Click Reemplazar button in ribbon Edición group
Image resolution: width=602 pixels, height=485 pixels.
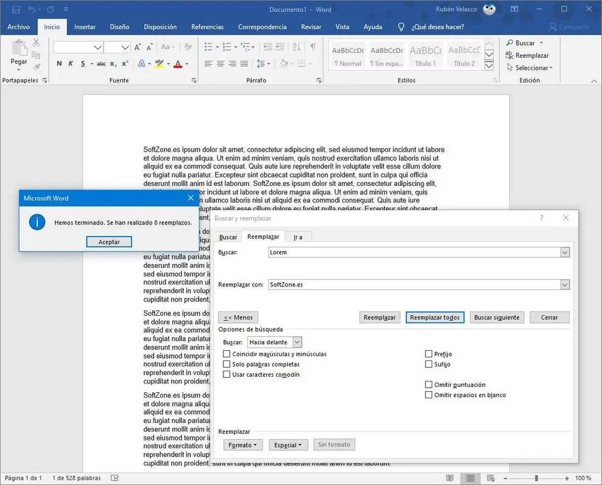(527, 55)
